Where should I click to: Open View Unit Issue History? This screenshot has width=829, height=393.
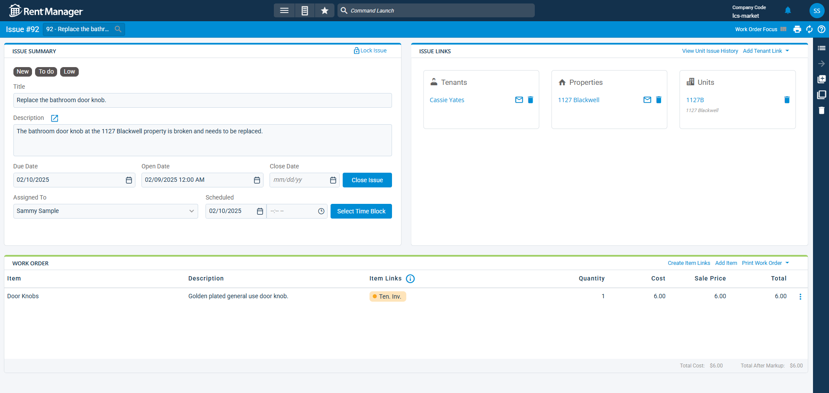(710, 51)
